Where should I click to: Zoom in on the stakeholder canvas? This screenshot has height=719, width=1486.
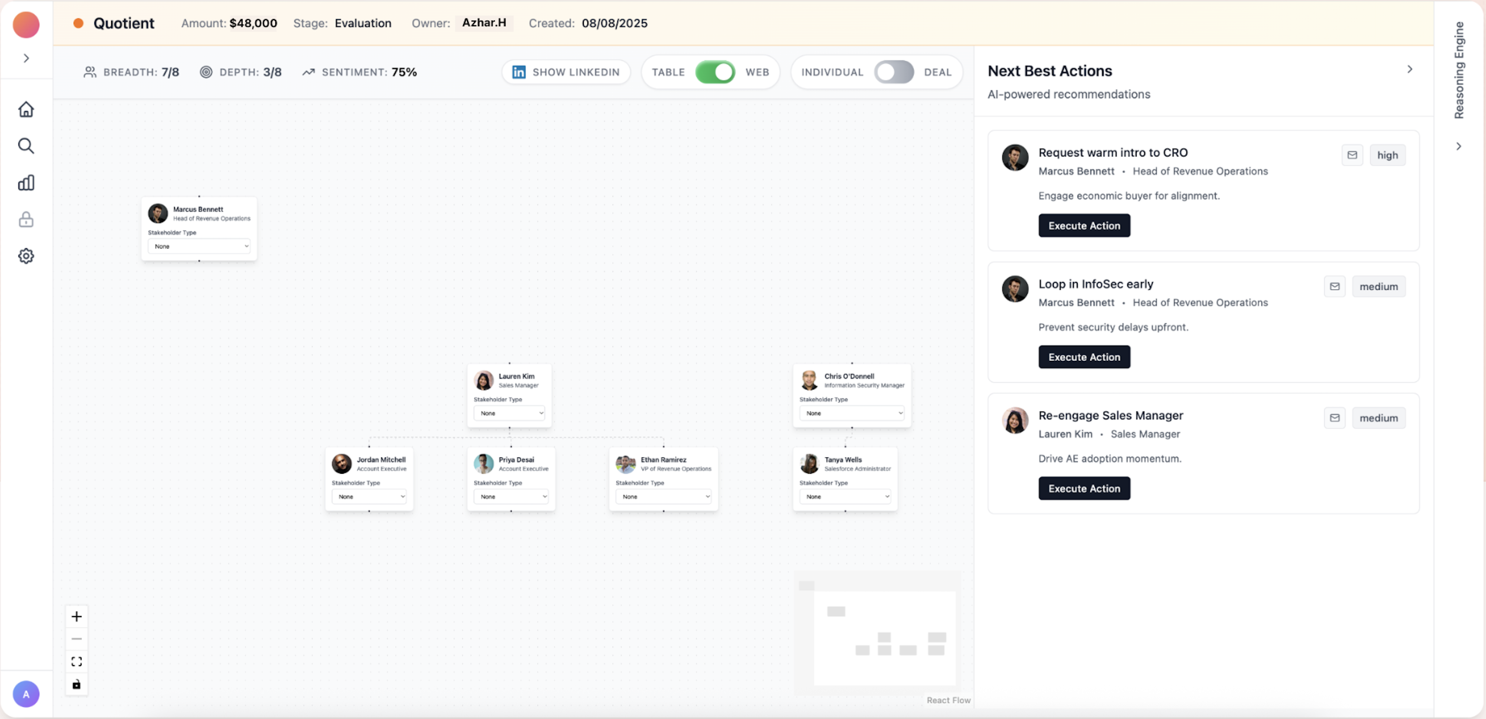click(x=76, y=616)
